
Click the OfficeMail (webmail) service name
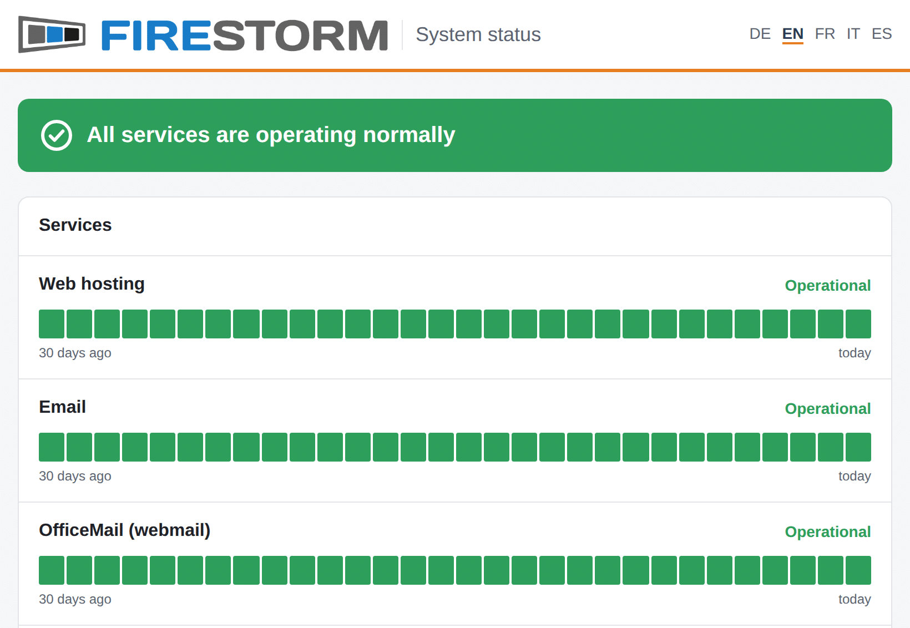[x=125, y=530]
